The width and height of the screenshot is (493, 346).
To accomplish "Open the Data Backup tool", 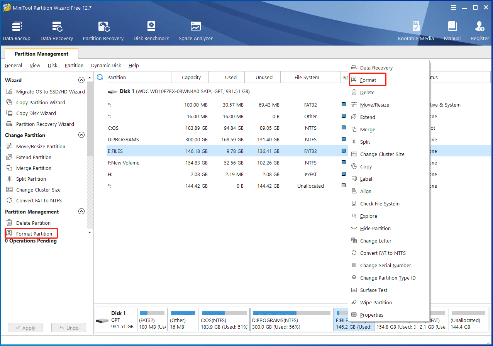I will pyautogui.click(x=17, y=31).
